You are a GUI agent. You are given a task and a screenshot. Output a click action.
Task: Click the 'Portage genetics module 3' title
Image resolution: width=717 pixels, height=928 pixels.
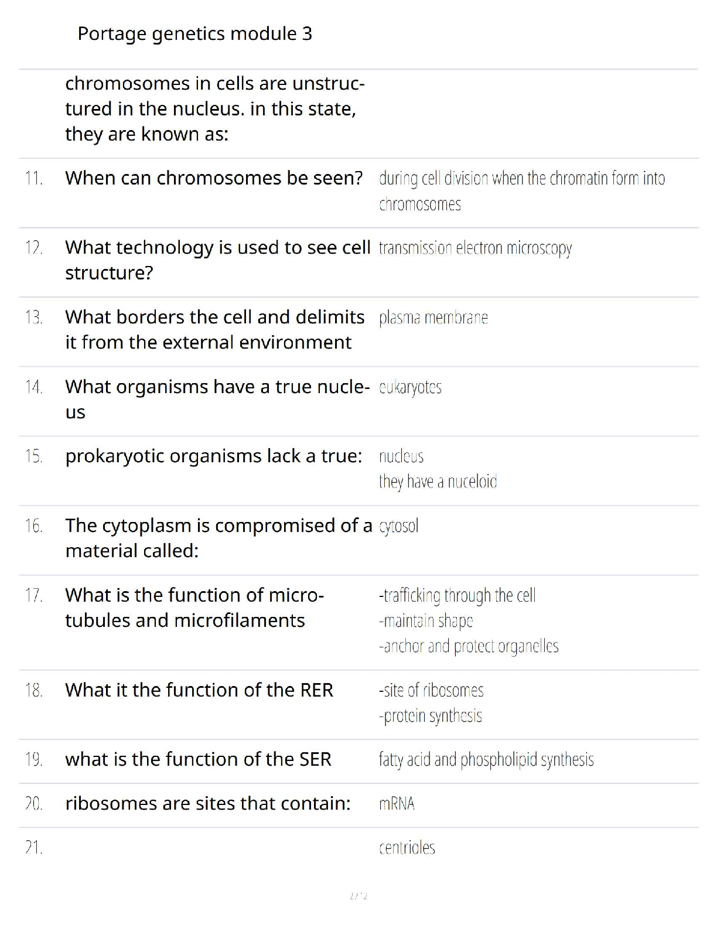194,34
